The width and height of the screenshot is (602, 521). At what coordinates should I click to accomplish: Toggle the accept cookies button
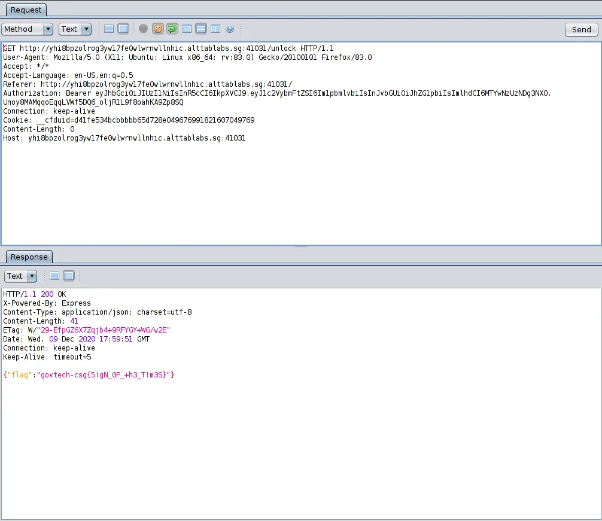coord(158,29)
